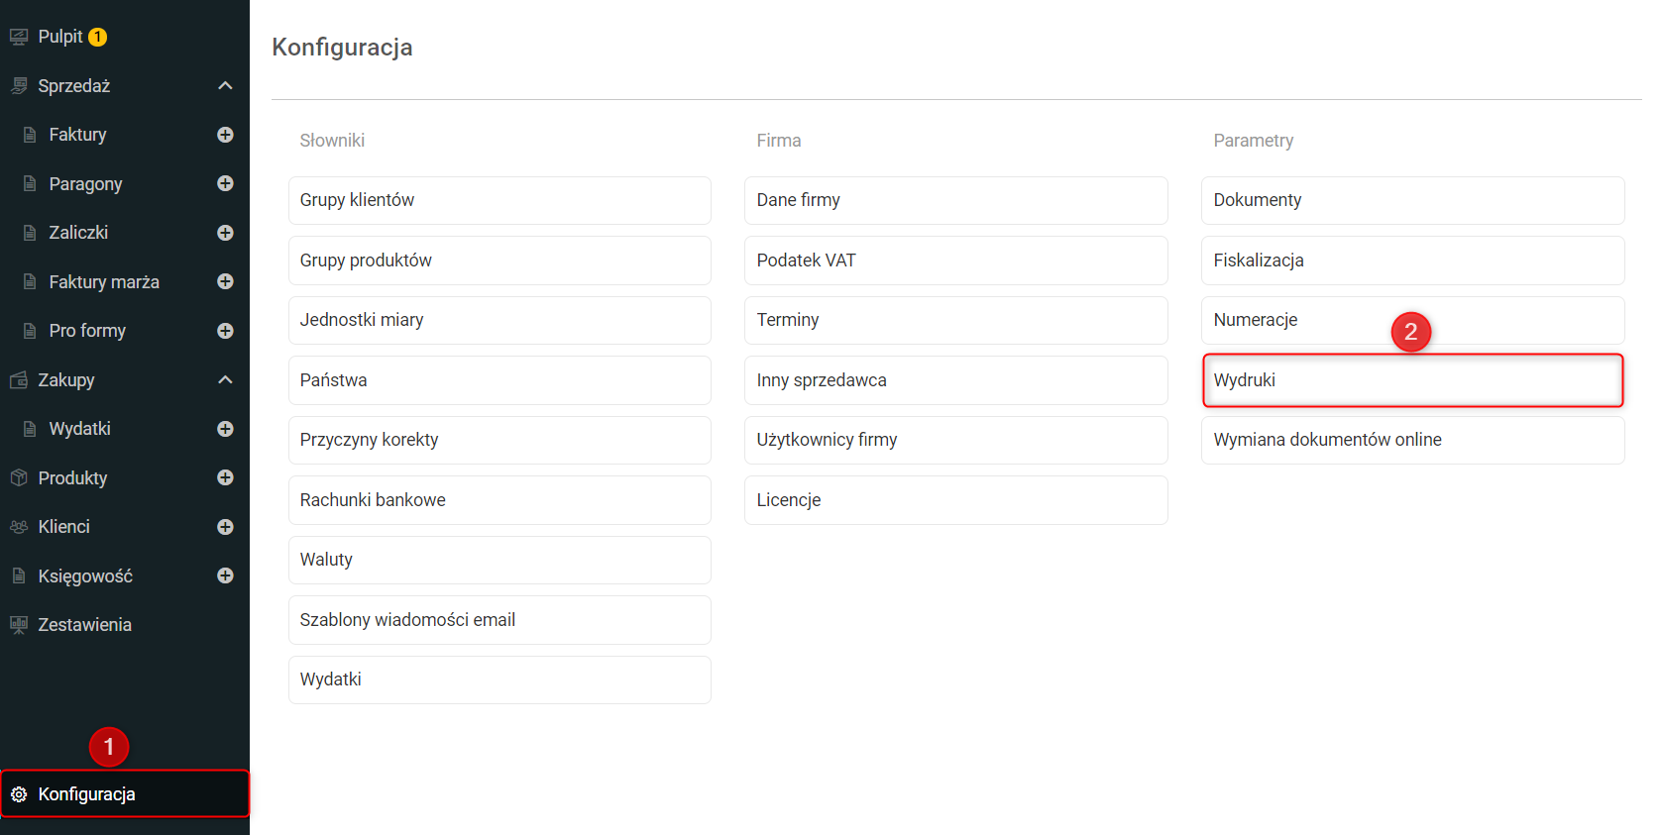Click plus icon beside Księgowość

click(225, 575)
